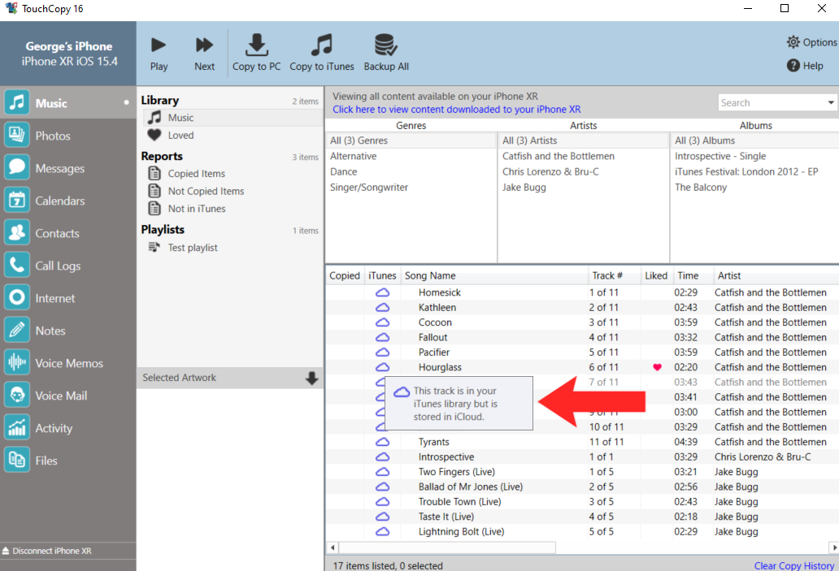
Task: Open Help
Action: (805, 65)
